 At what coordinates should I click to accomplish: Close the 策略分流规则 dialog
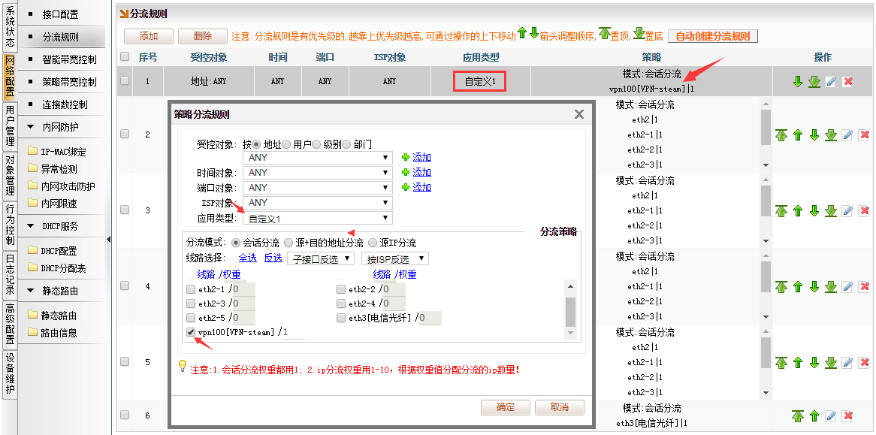(578, 114)
